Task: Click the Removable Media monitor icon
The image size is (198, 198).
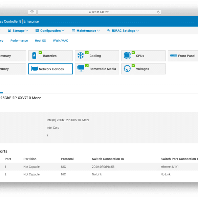Action: (81, 68)
